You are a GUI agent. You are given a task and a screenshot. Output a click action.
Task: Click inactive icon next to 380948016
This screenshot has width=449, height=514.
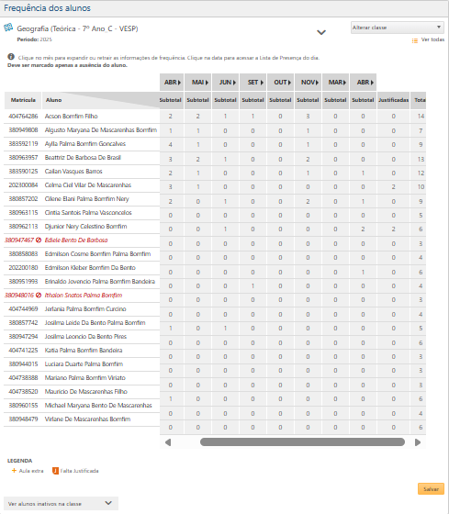click(39, 295)
